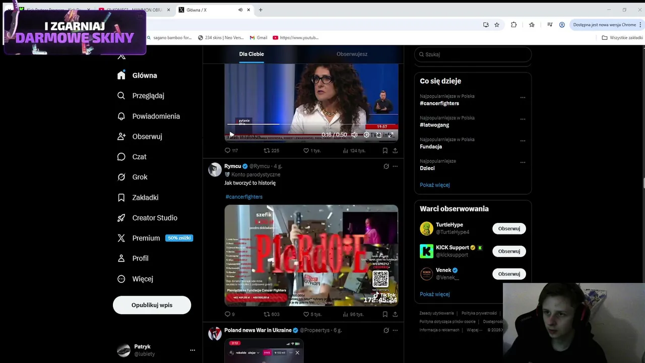This screenshot has width=645, height=363.
Task: Open more options for Dzieci trend
Action: (523, 162)
